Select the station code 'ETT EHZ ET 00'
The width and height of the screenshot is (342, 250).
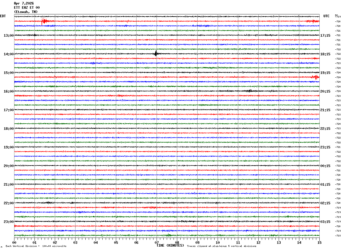[x=27, y=8]
